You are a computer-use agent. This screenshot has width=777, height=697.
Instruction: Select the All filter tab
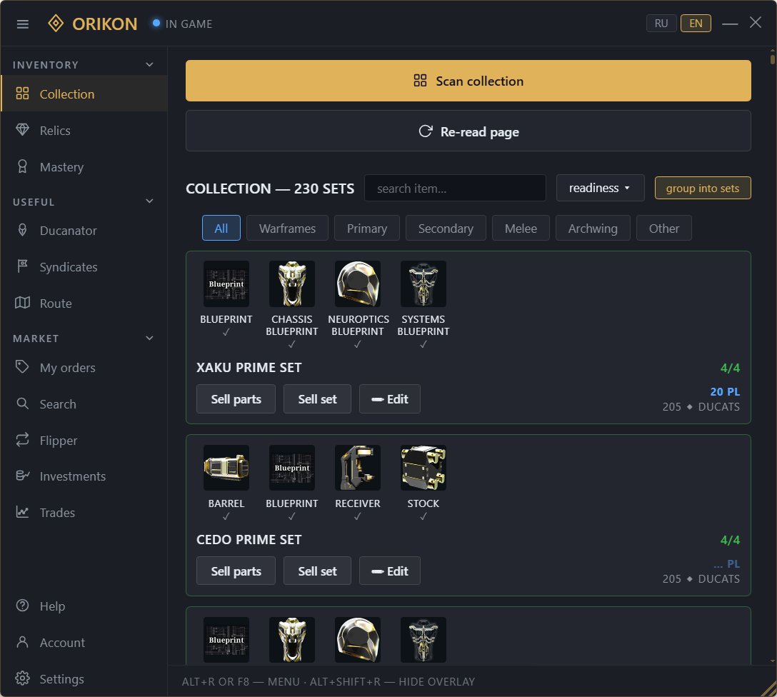click(221, 228)
